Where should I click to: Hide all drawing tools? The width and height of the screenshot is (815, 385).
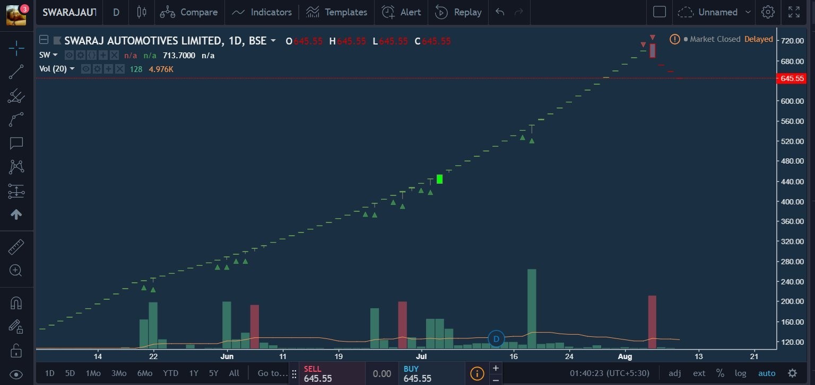tap(16, 374)
